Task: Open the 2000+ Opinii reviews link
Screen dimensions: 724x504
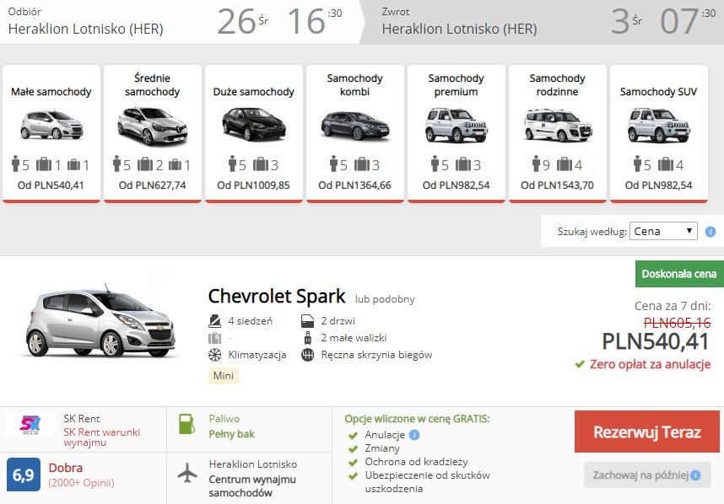Action: pyautogui.click(x=81, y=483)
